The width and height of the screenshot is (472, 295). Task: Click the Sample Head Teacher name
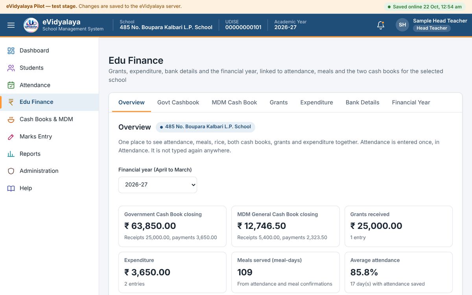[x=440, y=21]
